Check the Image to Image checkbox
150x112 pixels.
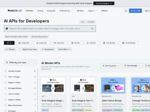click(6, 100)
